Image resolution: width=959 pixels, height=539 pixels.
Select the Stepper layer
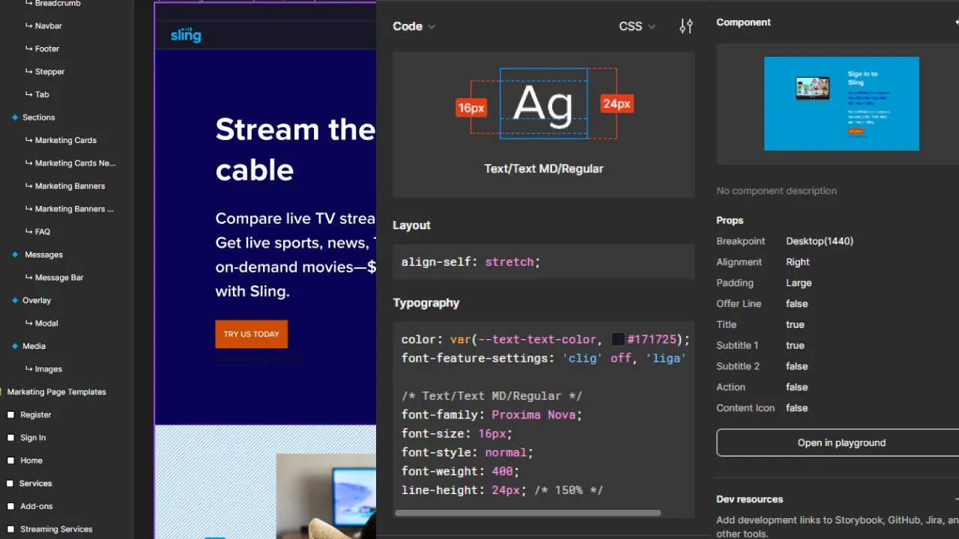point(50,72)
